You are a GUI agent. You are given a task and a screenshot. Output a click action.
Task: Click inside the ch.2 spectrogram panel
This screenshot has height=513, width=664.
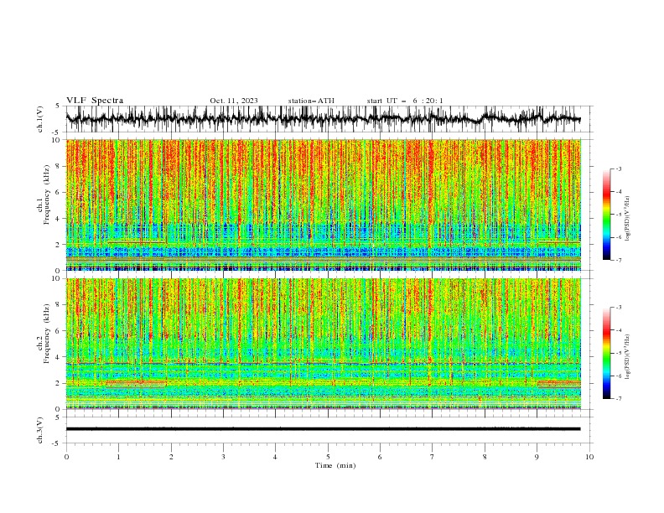[323, 344]
